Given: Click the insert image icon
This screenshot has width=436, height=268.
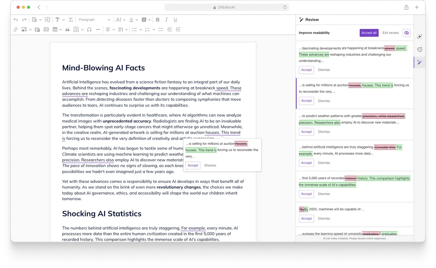Looking at the screenshot, I should tap(24, 29).
